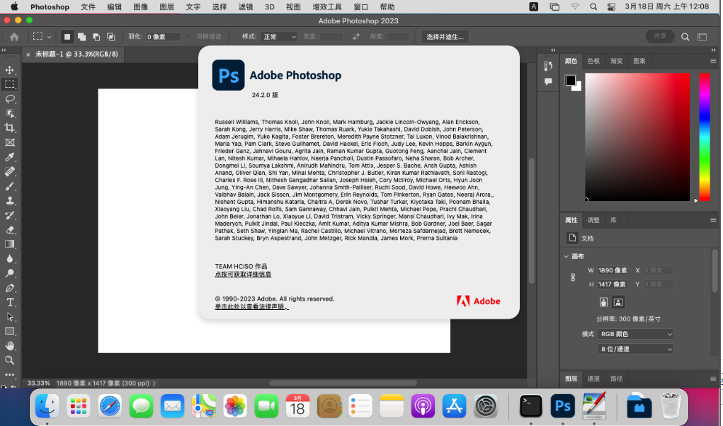
Task: Click the search icon in options bar
Action: point(685,37)
